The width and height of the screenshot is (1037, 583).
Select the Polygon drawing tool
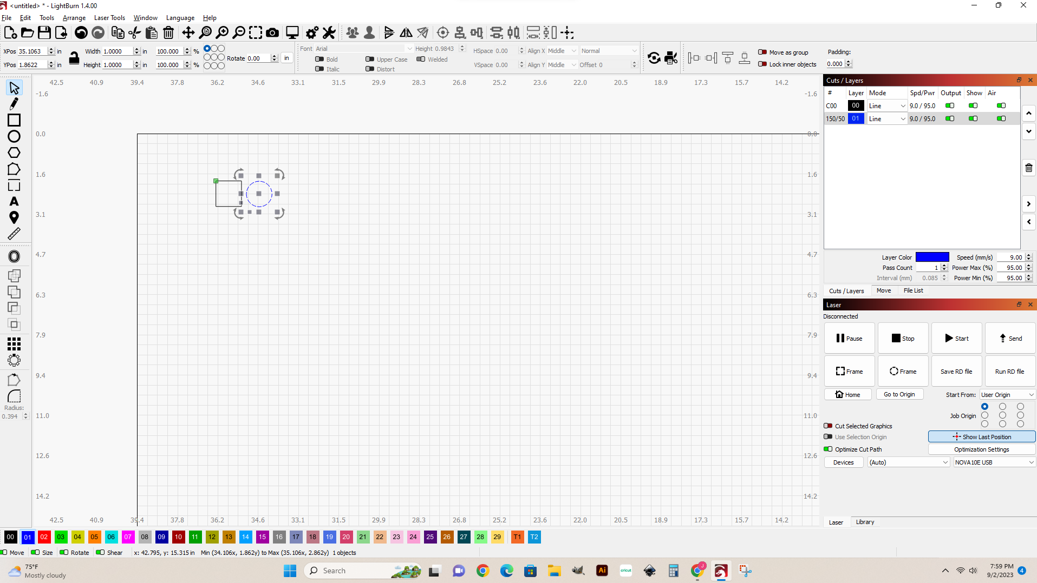14,153
